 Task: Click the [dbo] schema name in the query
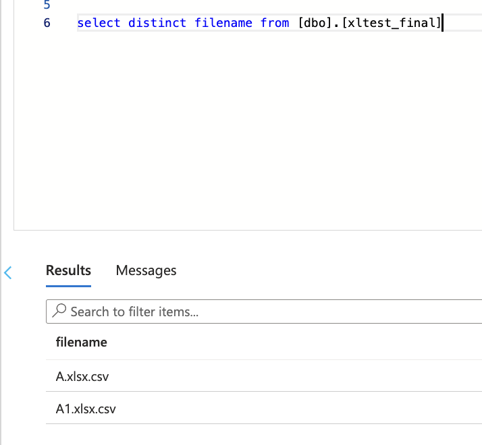pyautogui.click(x=315, y=23)
